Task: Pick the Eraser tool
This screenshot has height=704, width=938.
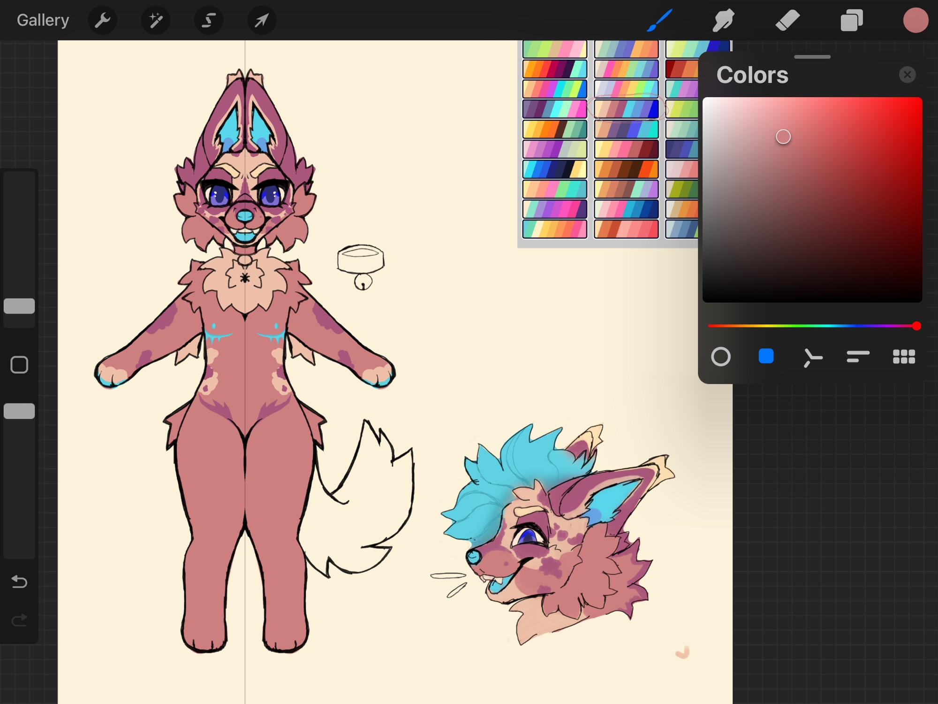Action: 787,20
